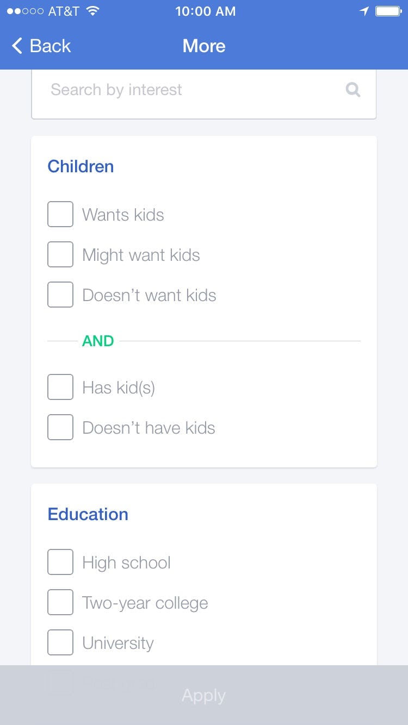This screenshot has width=408, height=725.
Task: Check the Wants kids checkbox
Action: click(60, 214)
